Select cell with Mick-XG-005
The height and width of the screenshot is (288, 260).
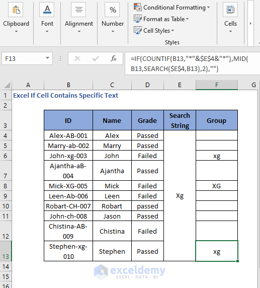click(x=68, y=186)
